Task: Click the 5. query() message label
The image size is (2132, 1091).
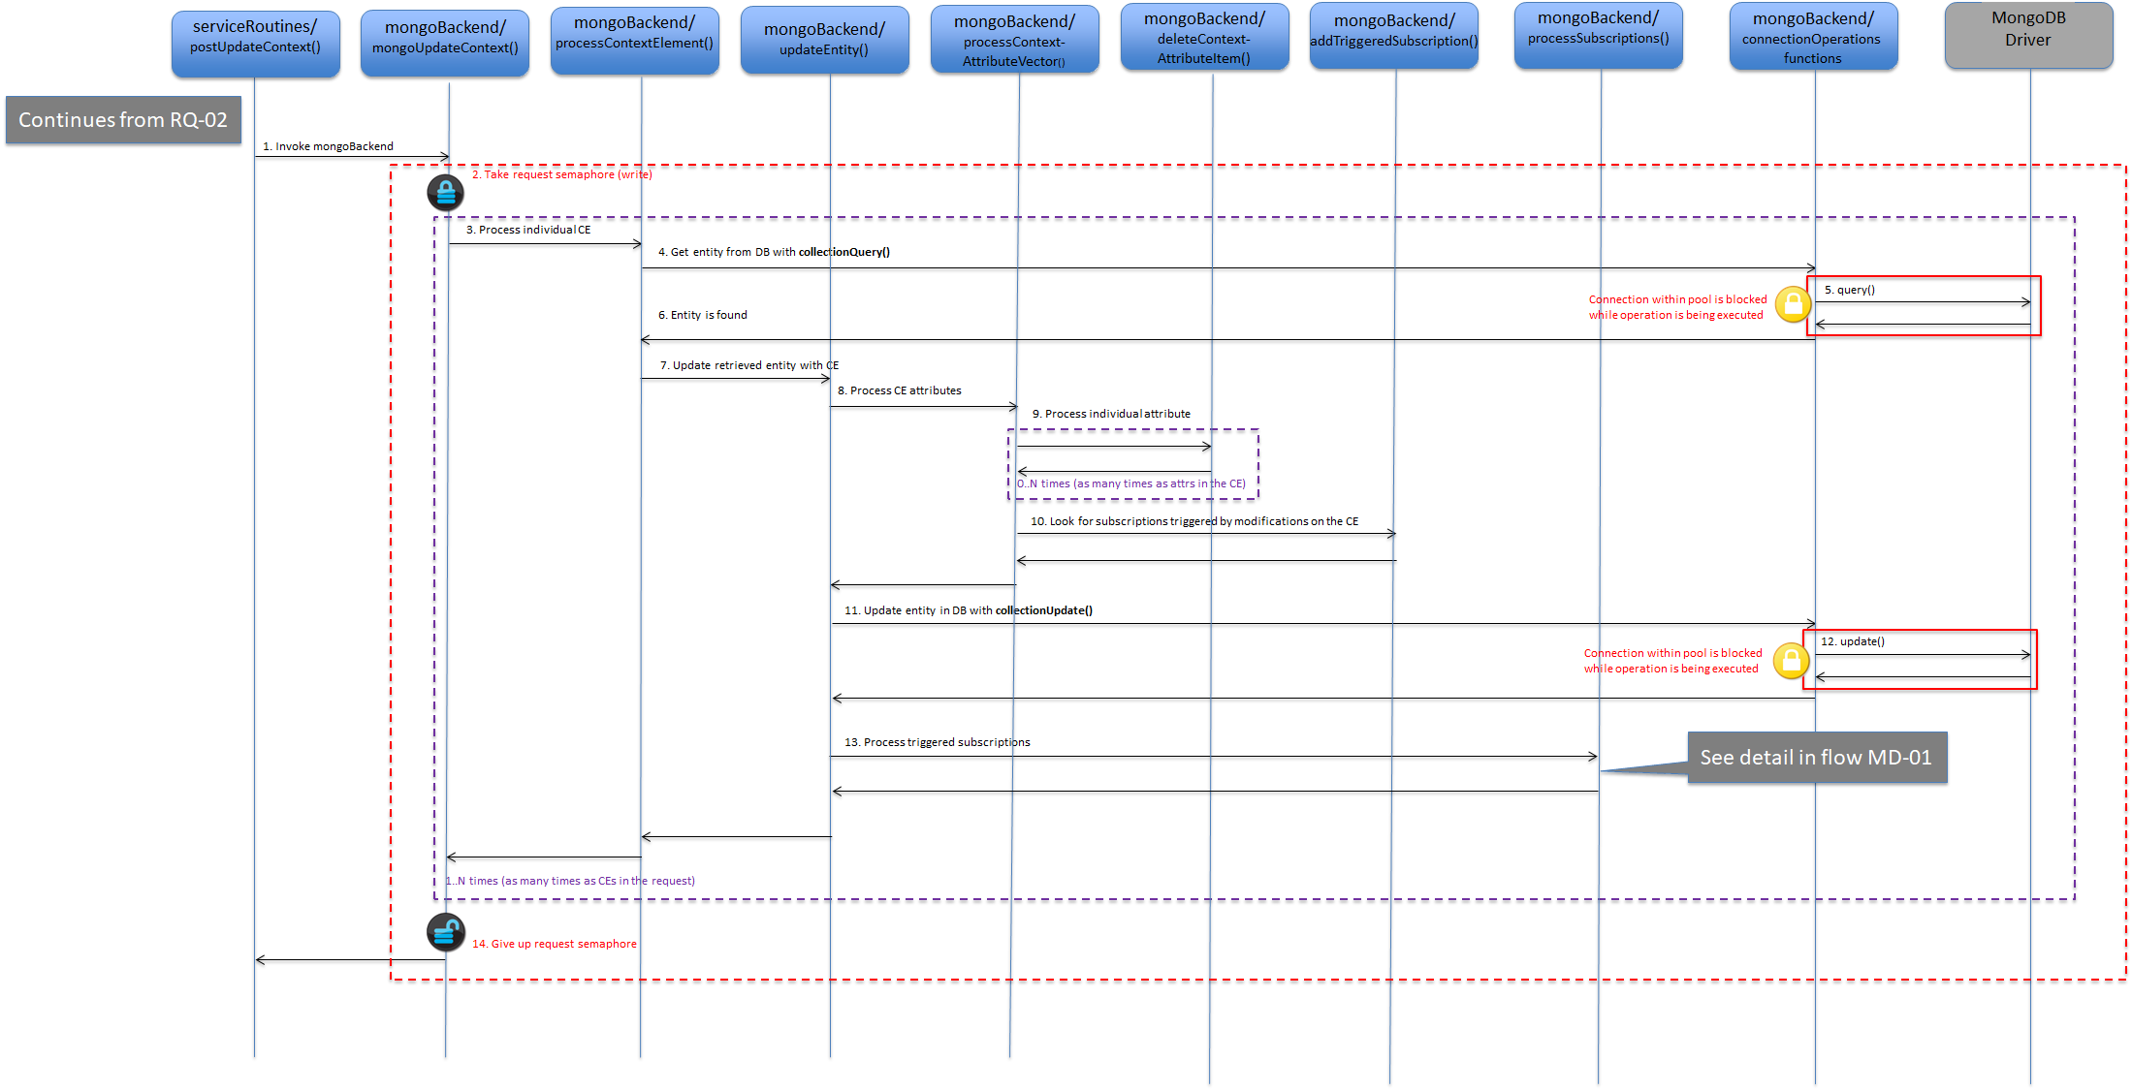Action: (x=1849, y=290)
